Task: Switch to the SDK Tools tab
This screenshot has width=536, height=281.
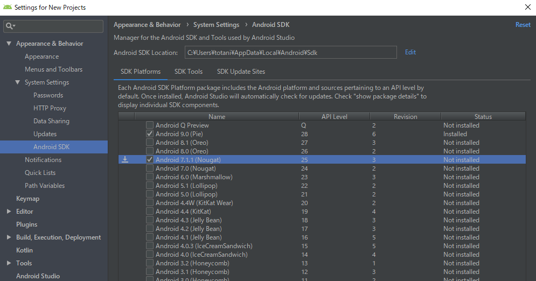Action: 189,72
